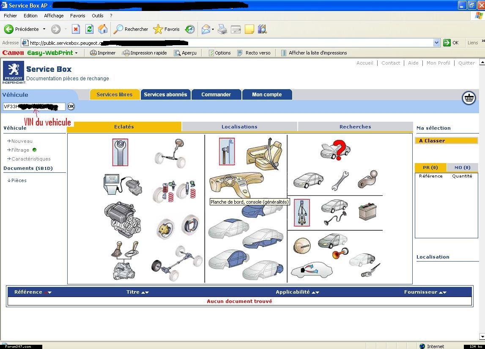This screenshot has height=349, width=485.
Task: Select the car with cable charging icon
Action: click(x=334, y=212)
